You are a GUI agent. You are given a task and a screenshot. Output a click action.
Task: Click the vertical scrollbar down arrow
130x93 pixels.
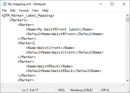point(127,80)
